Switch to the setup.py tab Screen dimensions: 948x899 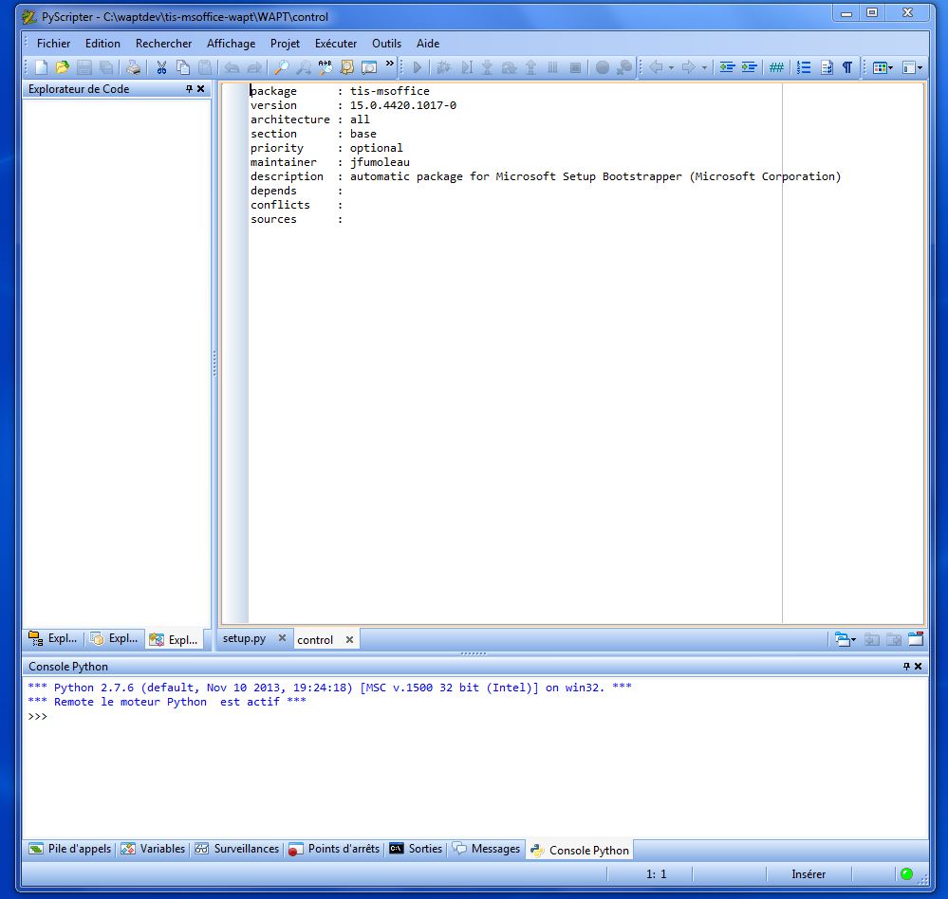[x=244, y=638]
